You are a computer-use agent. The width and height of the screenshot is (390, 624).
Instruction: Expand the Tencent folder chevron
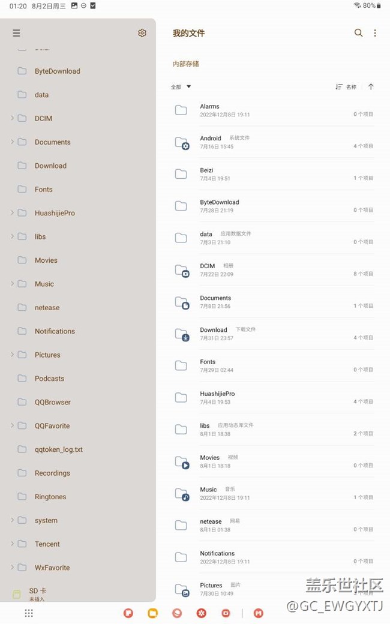coord(13,544)
